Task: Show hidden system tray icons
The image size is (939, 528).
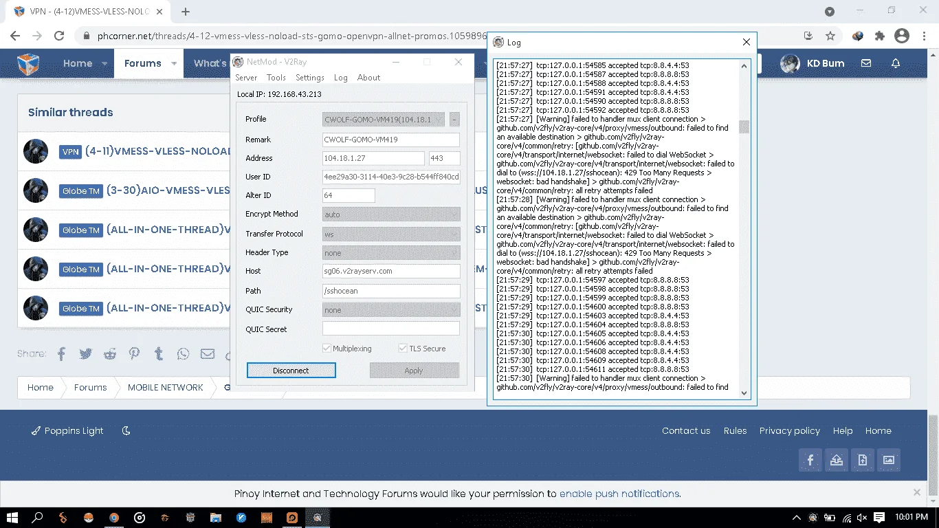Action: tap(797, 518)
